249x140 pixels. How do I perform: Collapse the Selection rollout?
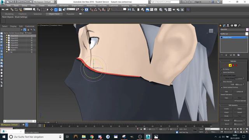[233, 61]
